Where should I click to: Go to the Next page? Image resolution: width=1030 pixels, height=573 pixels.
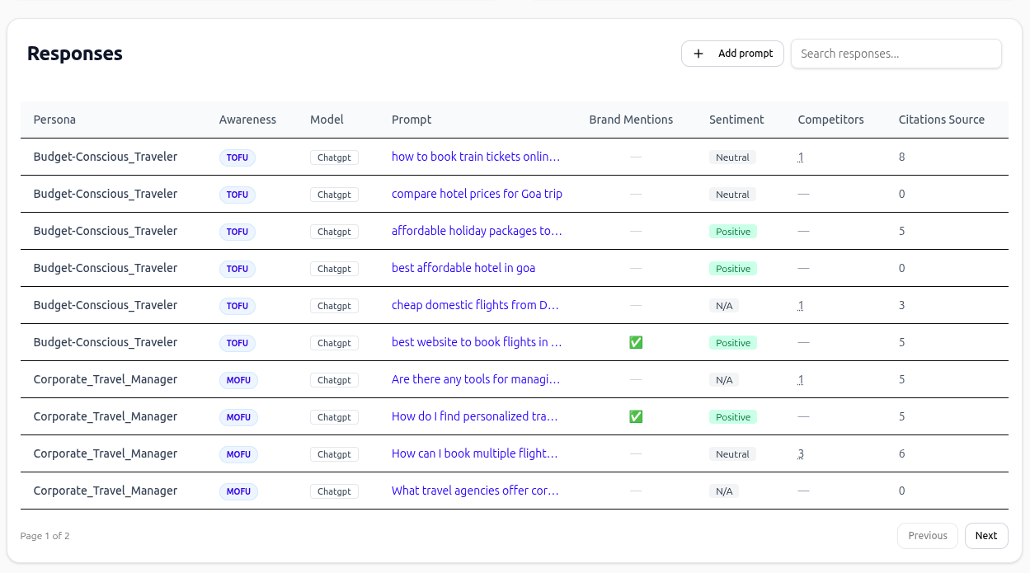tap(986, 536)
